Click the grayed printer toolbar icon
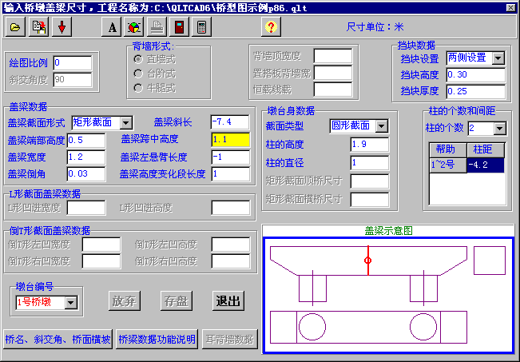The width and height of the screenshot is (520, 362). [157, 27]
